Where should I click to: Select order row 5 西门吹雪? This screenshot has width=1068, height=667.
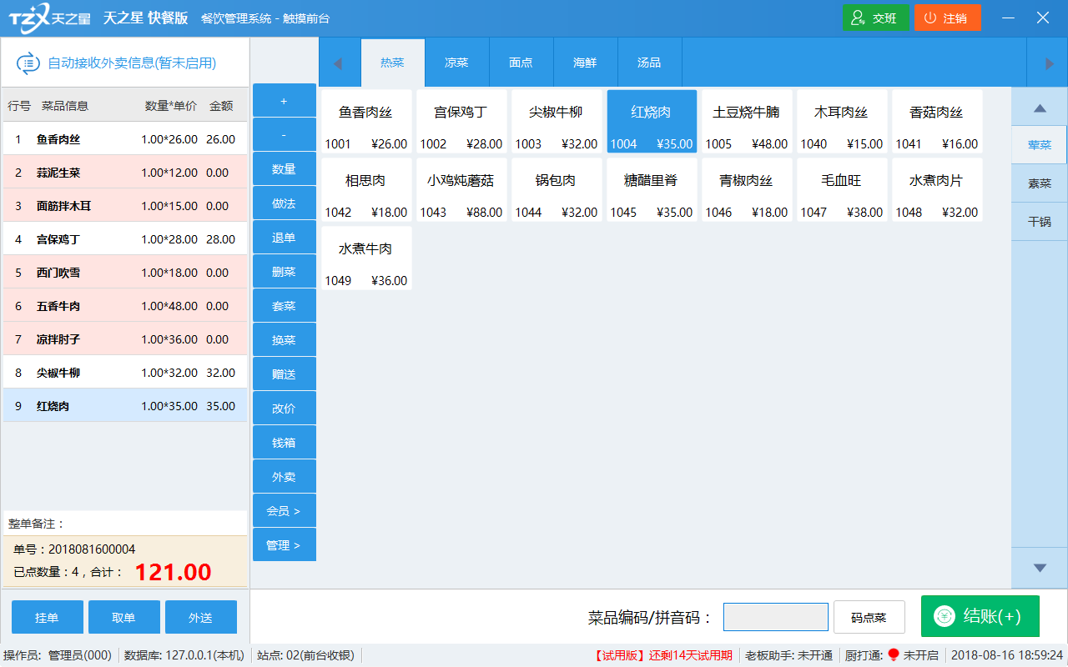125,273
